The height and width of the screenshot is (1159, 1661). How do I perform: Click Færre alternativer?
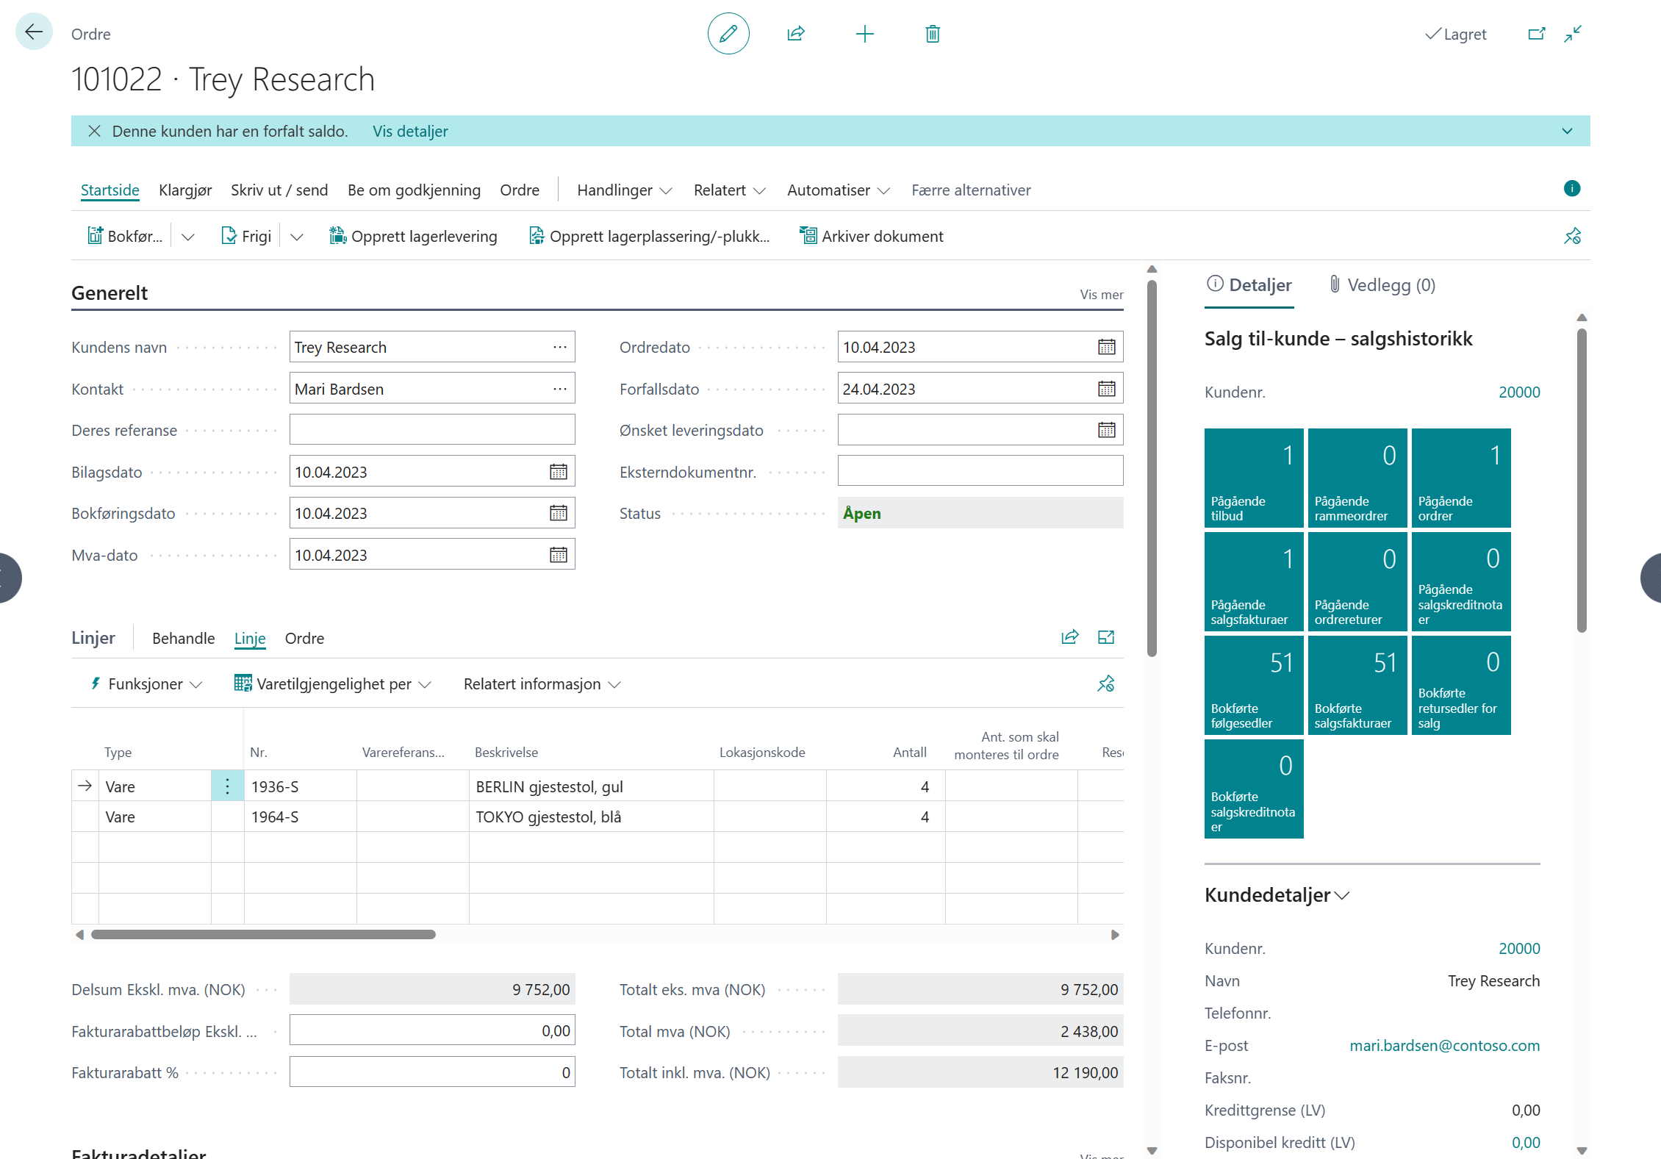[971, 190]
